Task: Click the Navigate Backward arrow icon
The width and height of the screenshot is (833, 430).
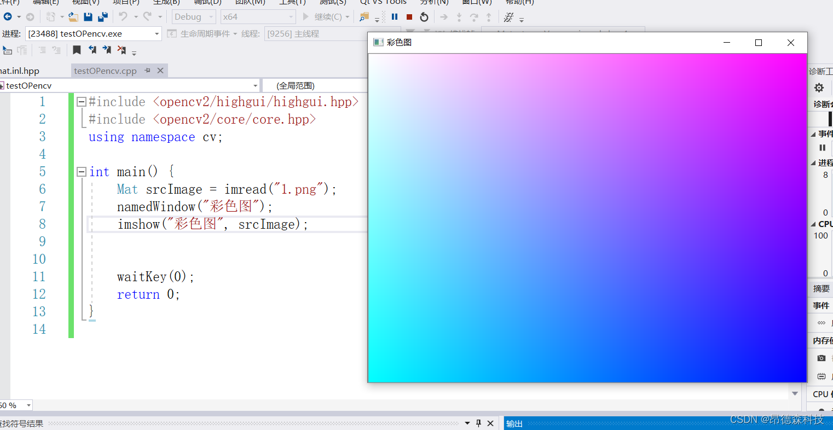Action: [x=8, y=17]
